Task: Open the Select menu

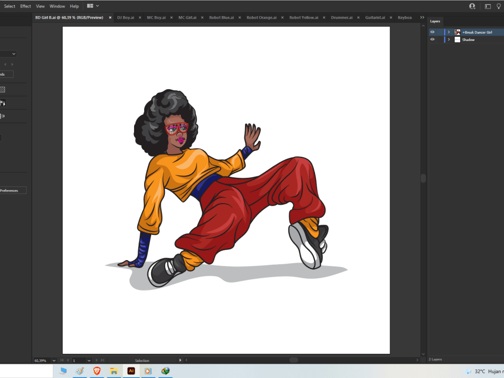Action: (x=10, y=6)
